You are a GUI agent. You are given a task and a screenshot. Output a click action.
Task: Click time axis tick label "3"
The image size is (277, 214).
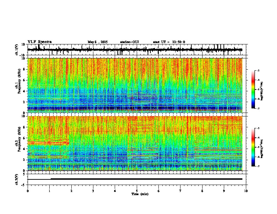93,191
